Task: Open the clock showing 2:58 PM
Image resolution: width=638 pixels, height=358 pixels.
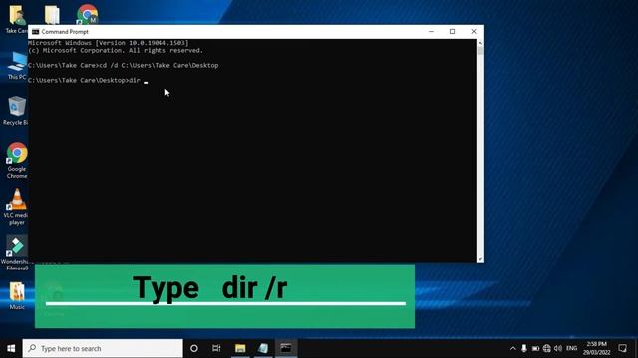Action: (596, 348)
